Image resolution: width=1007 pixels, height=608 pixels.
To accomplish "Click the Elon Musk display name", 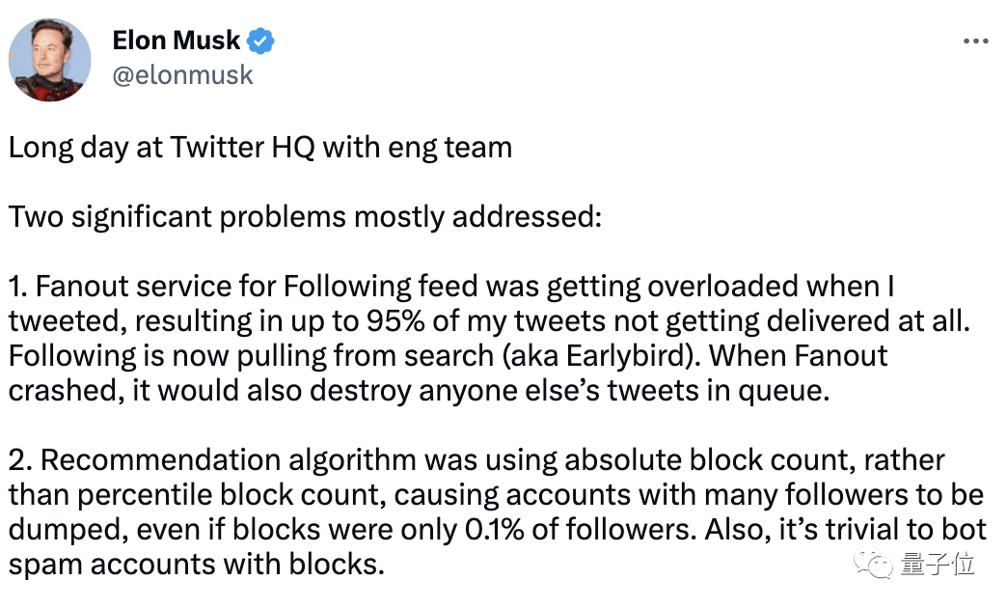I will tap(176, 41).
